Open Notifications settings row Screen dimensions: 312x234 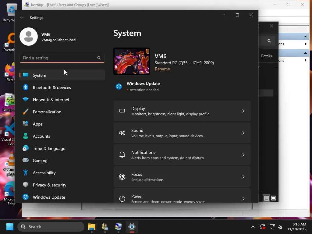[x=182, y=154]
